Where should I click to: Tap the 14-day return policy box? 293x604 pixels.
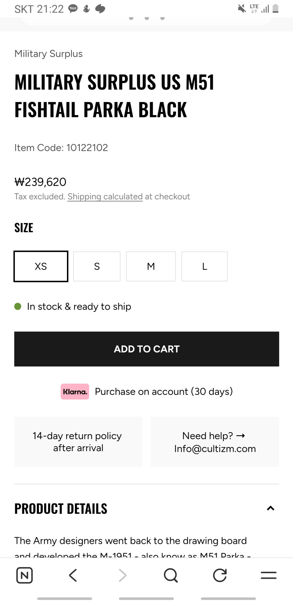tap(78, 442)
